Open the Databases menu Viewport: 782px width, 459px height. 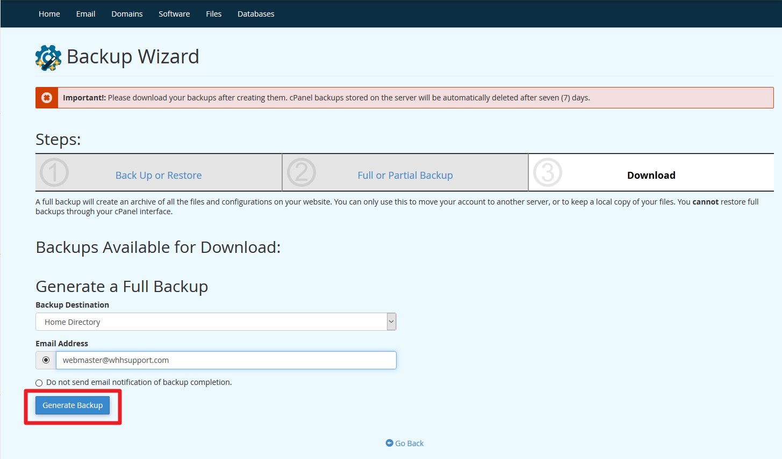[x=256, y=14]
